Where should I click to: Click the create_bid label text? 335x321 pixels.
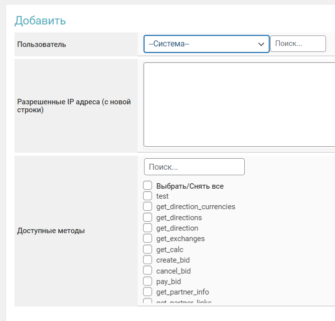pos(172,260)
